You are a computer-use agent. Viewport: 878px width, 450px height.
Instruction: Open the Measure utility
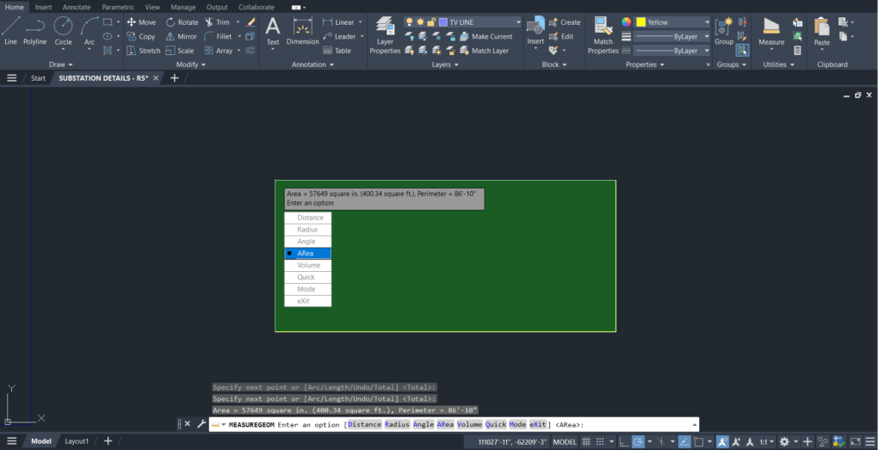tap(771, 32)
